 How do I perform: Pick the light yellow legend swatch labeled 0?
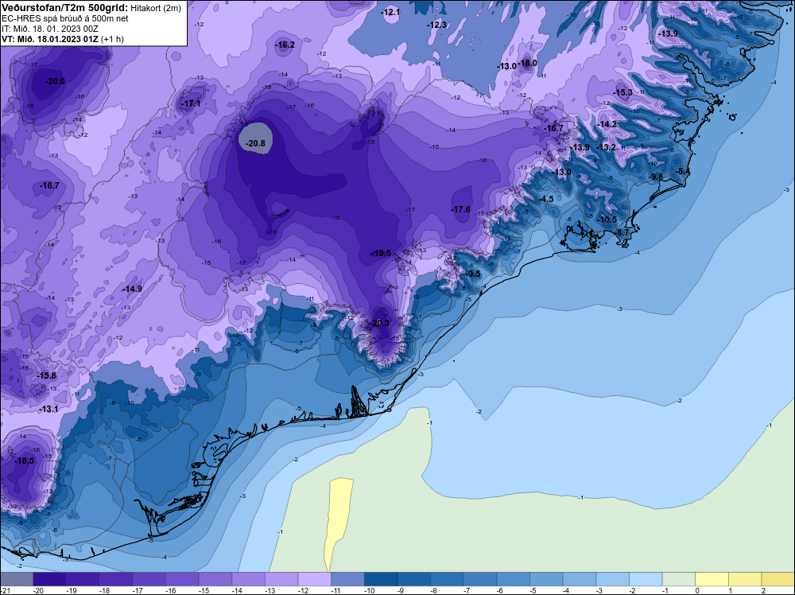tap(712, 579)
